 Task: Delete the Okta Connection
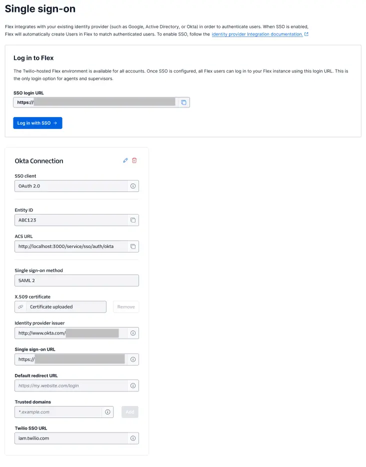[x=134, y=160]
